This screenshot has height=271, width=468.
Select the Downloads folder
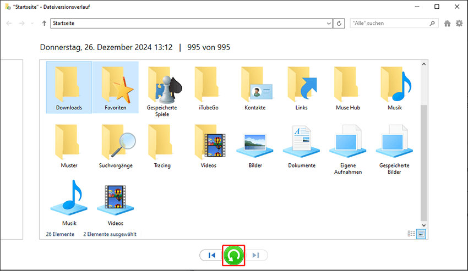click(69, 87)
